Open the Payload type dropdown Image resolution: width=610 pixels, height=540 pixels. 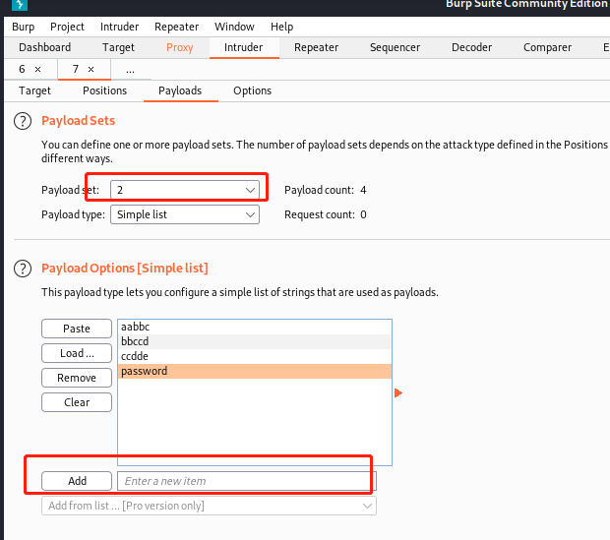click(185, 214)
